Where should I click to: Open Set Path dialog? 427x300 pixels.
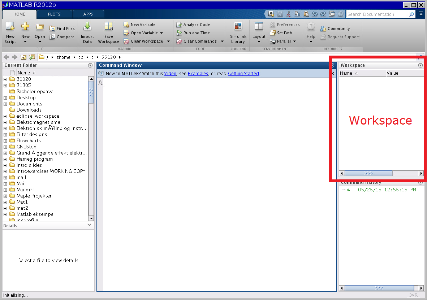(x=281, y=33)
